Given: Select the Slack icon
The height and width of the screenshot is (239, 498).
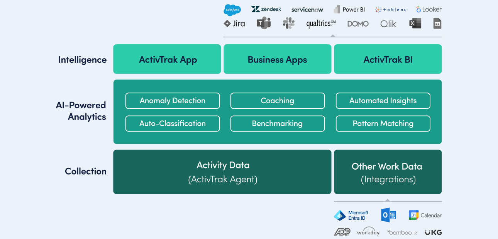Looking at the screenshot, I should pyautogui.click(x=288, y=23).
